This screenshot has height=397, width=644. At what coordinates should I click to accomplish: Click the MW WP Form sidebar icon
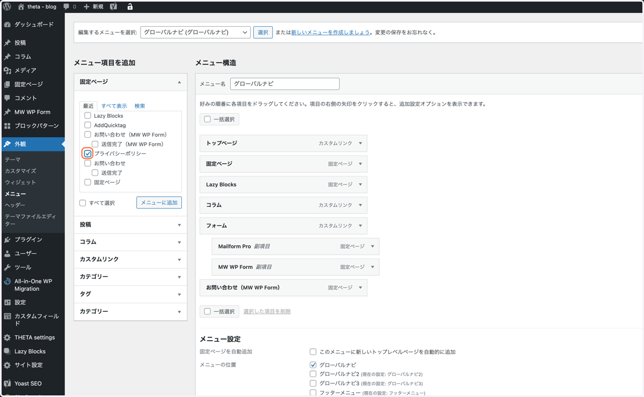coord(7,112)
